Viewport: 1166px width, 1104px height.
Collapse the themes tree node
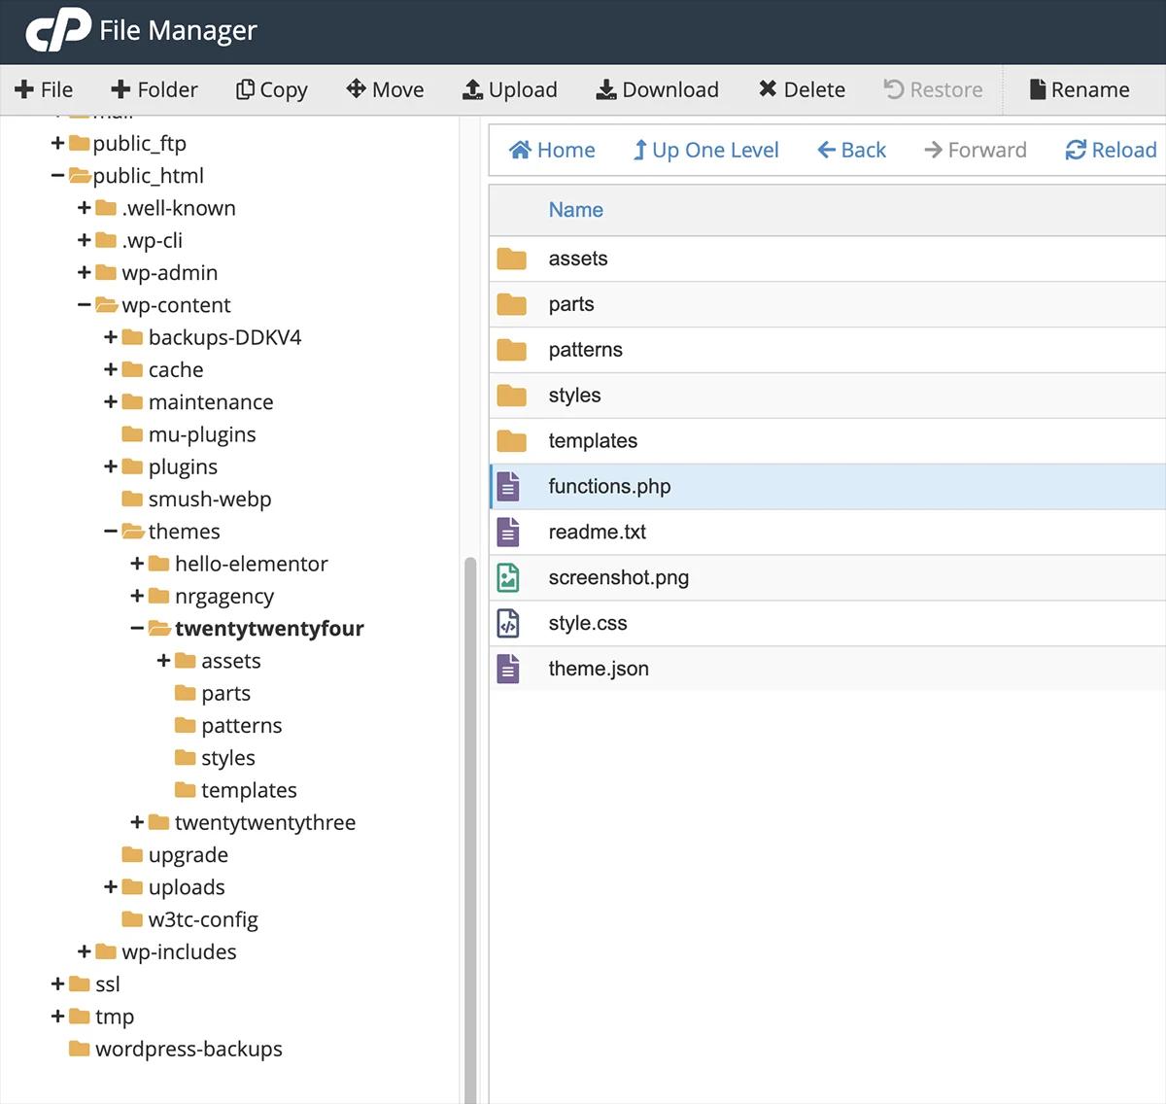pos(111,532)
